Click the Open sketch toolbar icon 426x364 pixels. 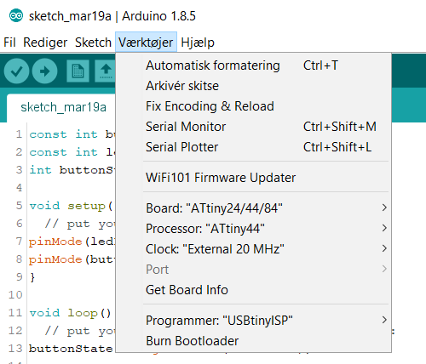point(106,71)
